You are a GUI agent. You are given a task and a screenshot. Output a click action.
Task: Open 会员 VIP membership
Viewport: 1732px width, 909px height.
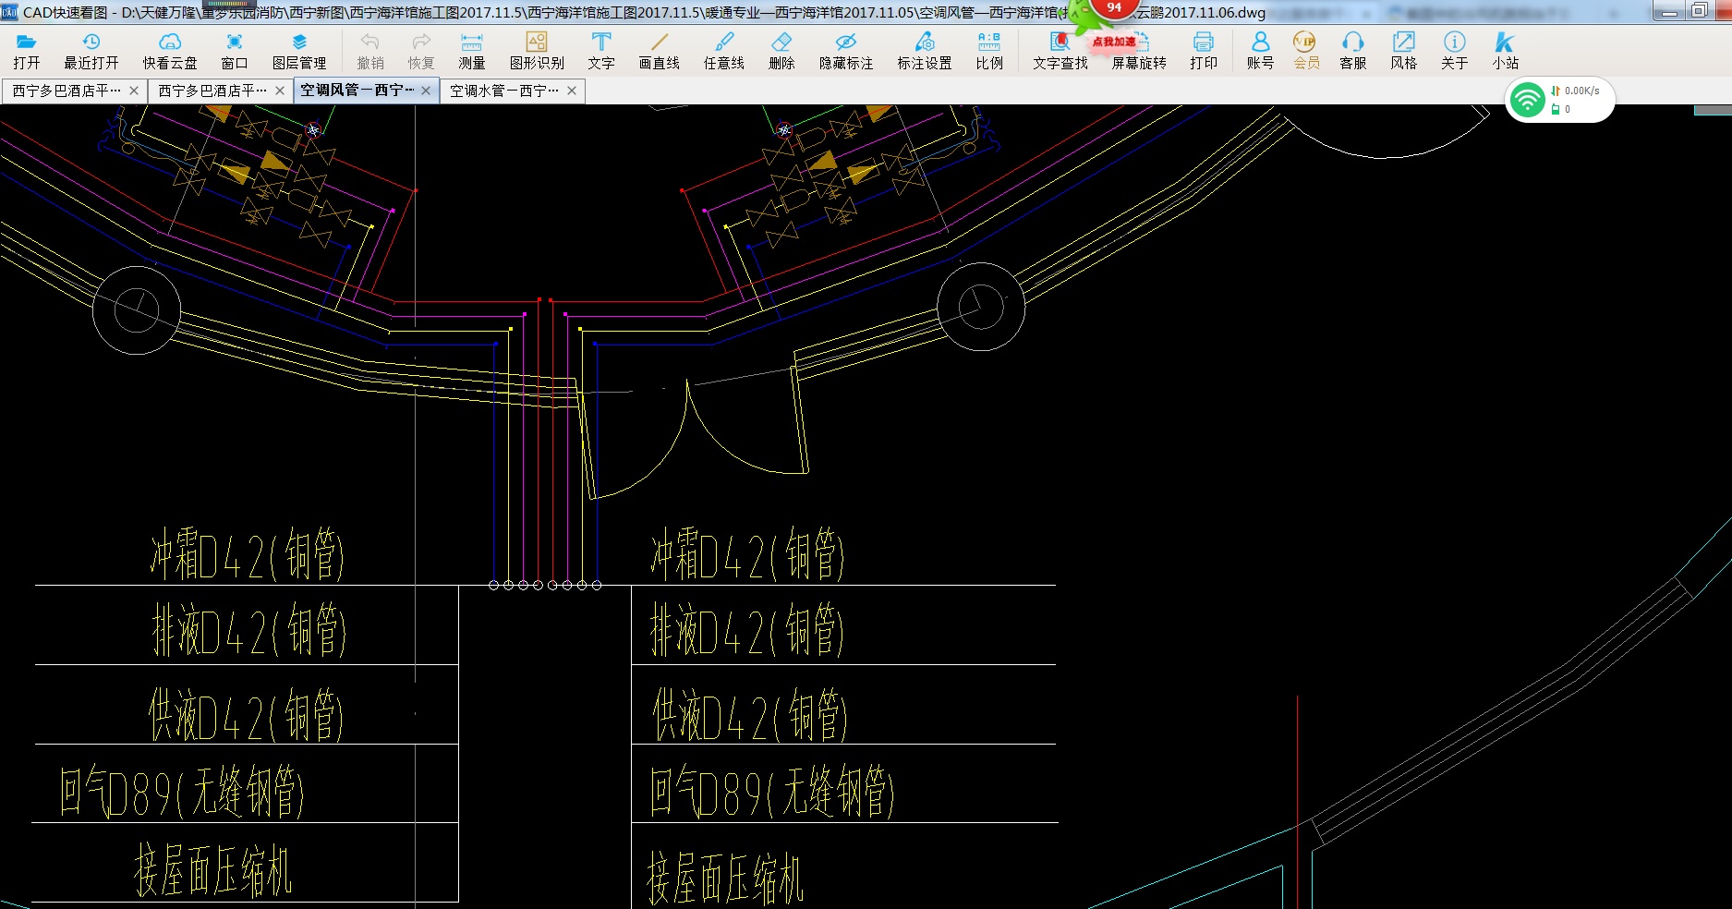click(x=1306, y=51)
